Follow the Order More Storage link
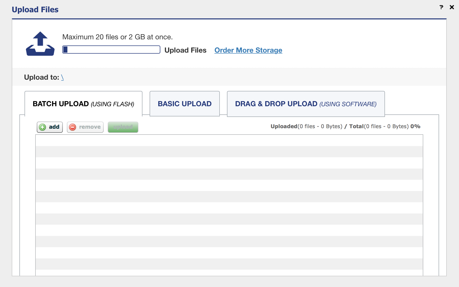 (248, 50)
